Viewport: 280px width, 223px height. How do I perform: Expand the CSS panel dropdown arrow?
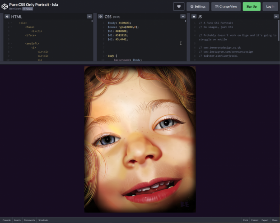pos(183,17)
